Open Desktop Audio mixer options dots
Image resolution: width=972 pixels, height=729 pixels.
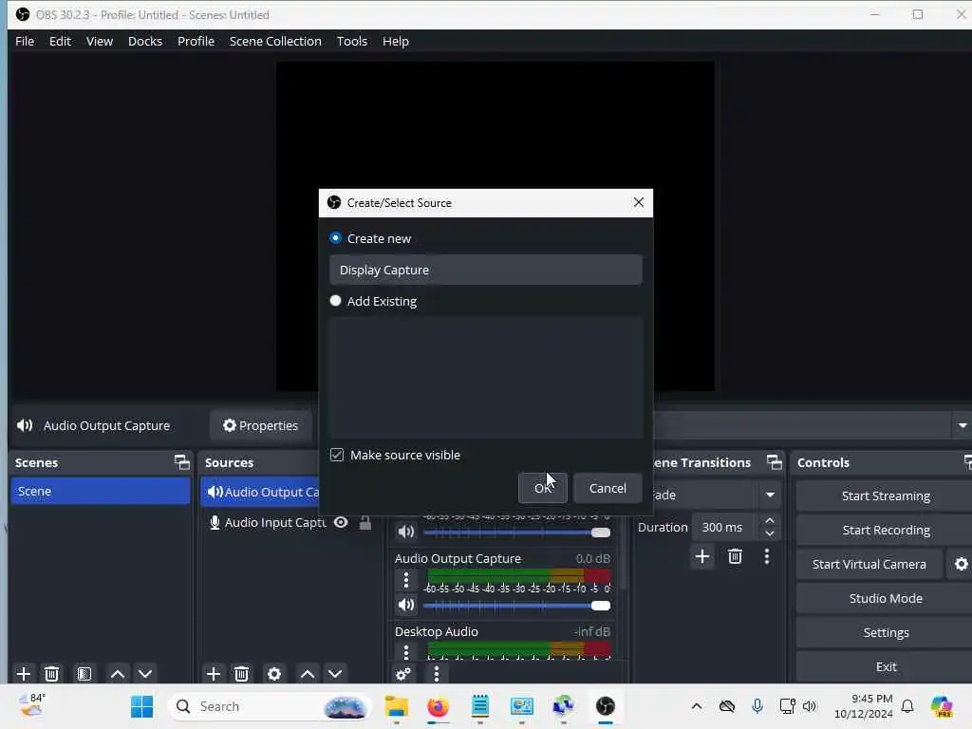tap(406, 652)
